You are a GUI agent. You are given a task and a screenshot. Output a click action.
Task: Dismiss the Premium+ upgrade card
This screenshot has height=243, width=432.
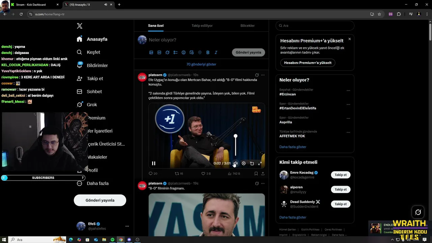[x=349, y=39]
